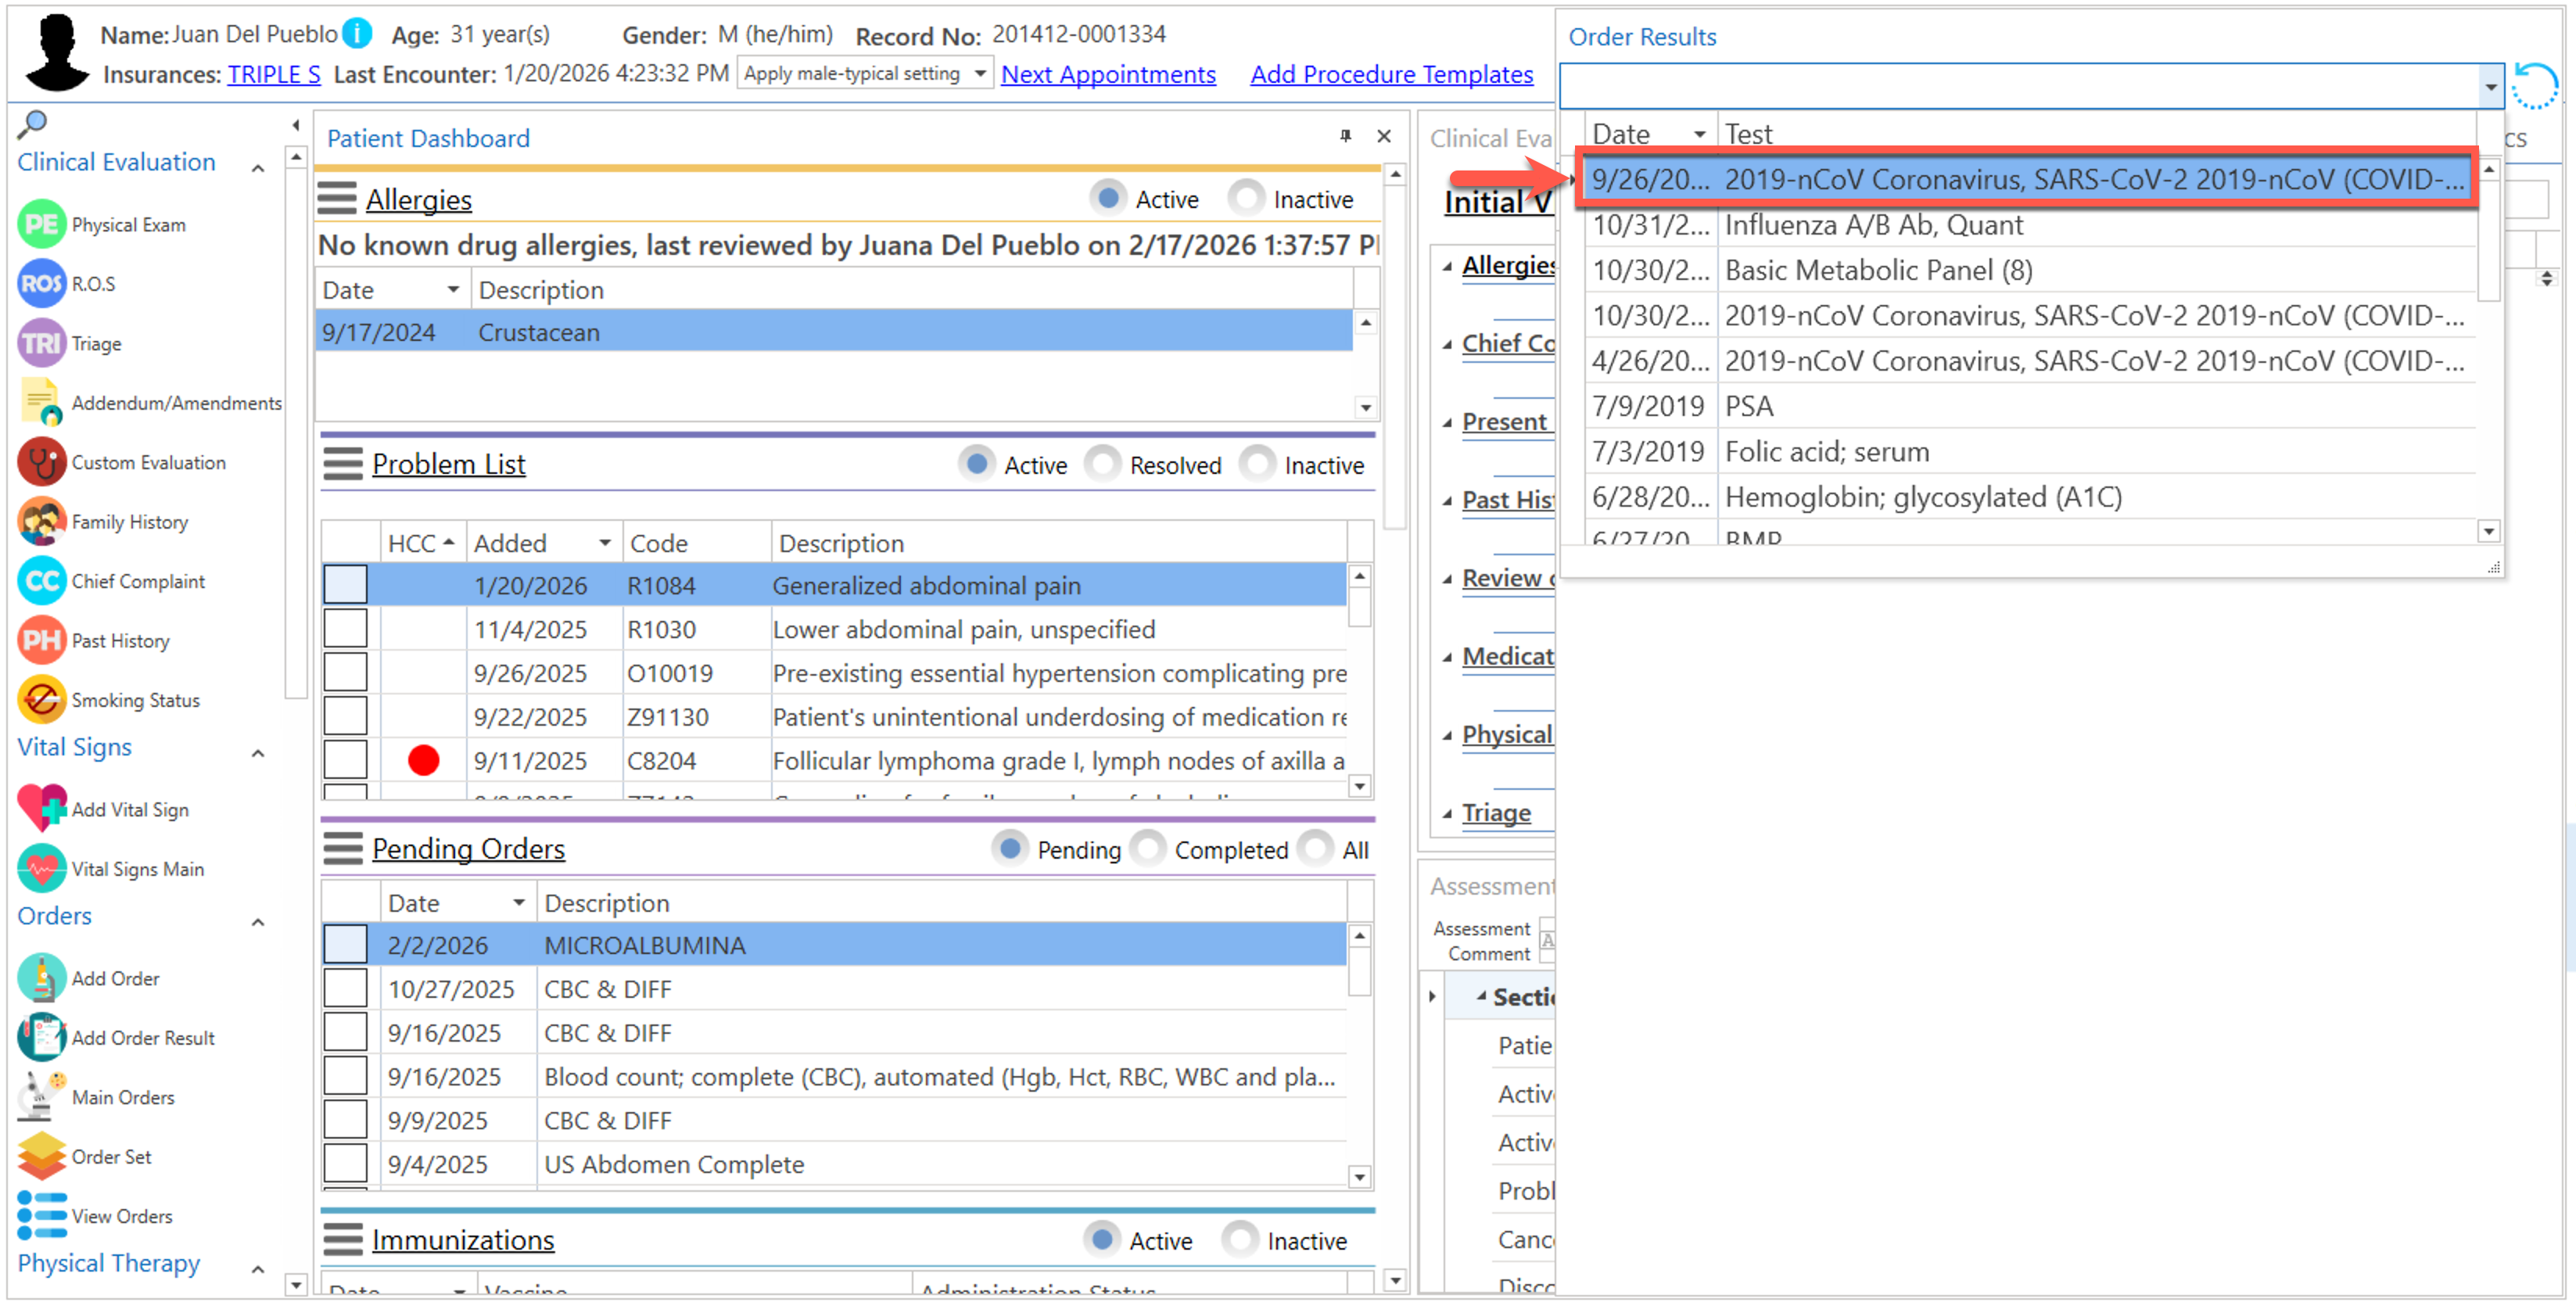Image resolution: width=2576 pixels, height=1306 pixels.
Task: Open the male-typical setting dropdown
Action: [980, 73]
